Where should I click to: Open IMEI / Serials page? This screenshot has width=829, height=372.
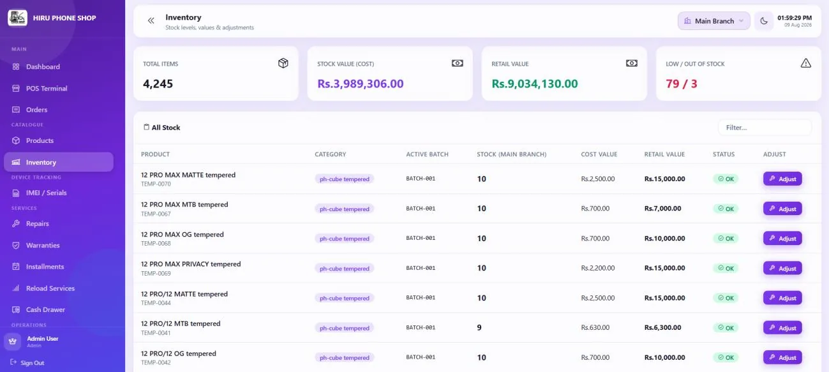(x=59, y=193)
